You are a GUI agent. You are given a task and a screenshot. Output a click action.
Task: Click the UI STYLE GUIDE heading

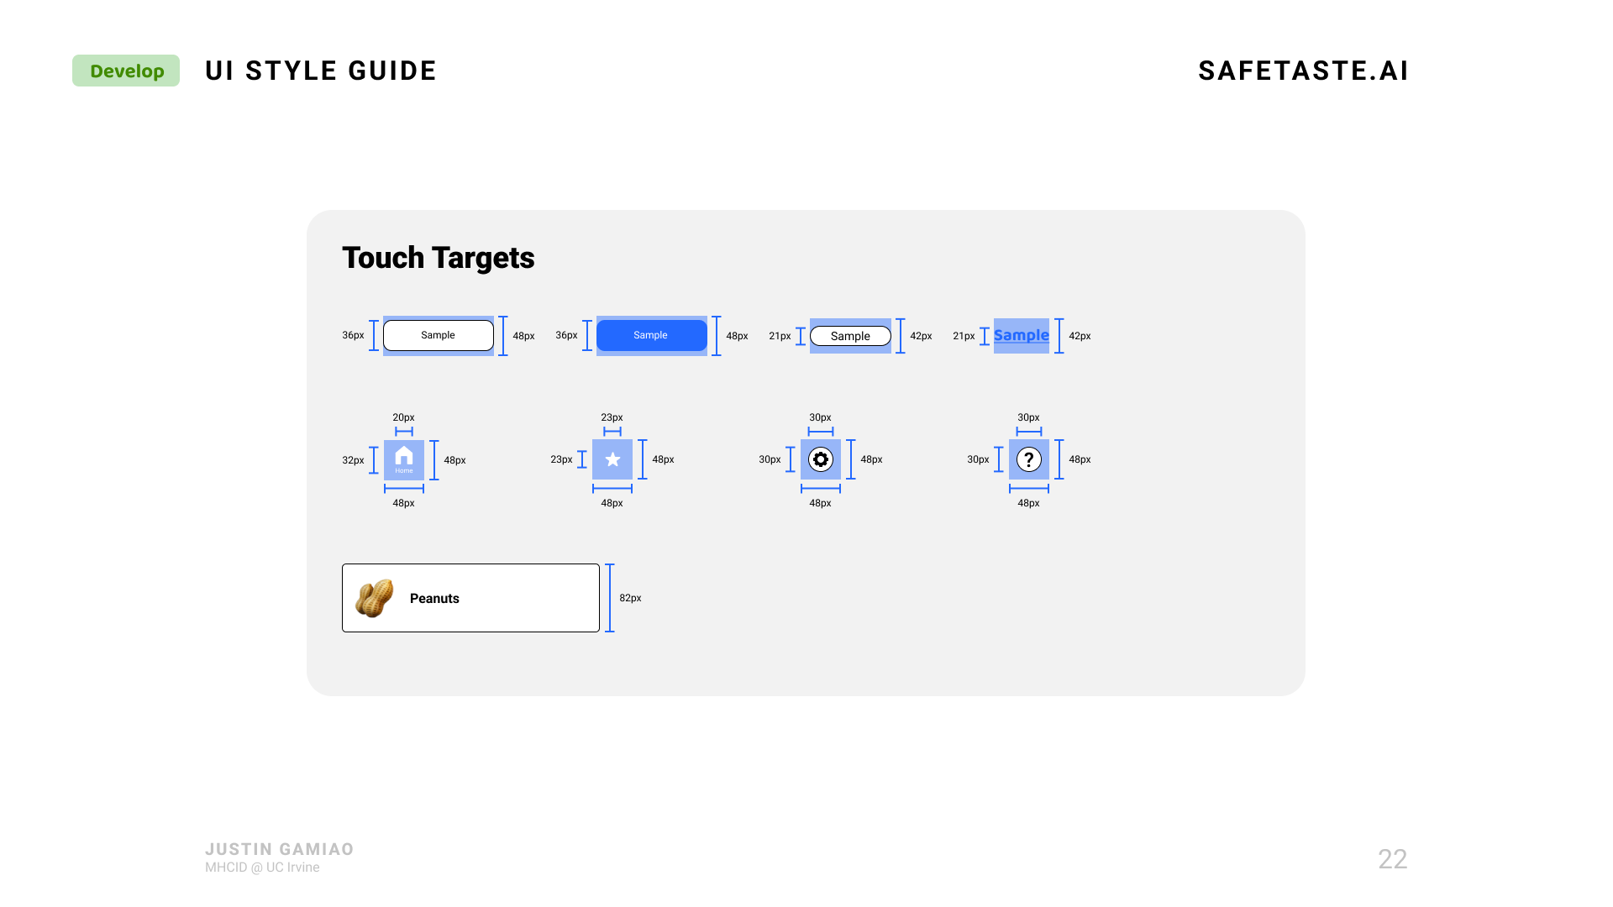(x=321, y=71)
